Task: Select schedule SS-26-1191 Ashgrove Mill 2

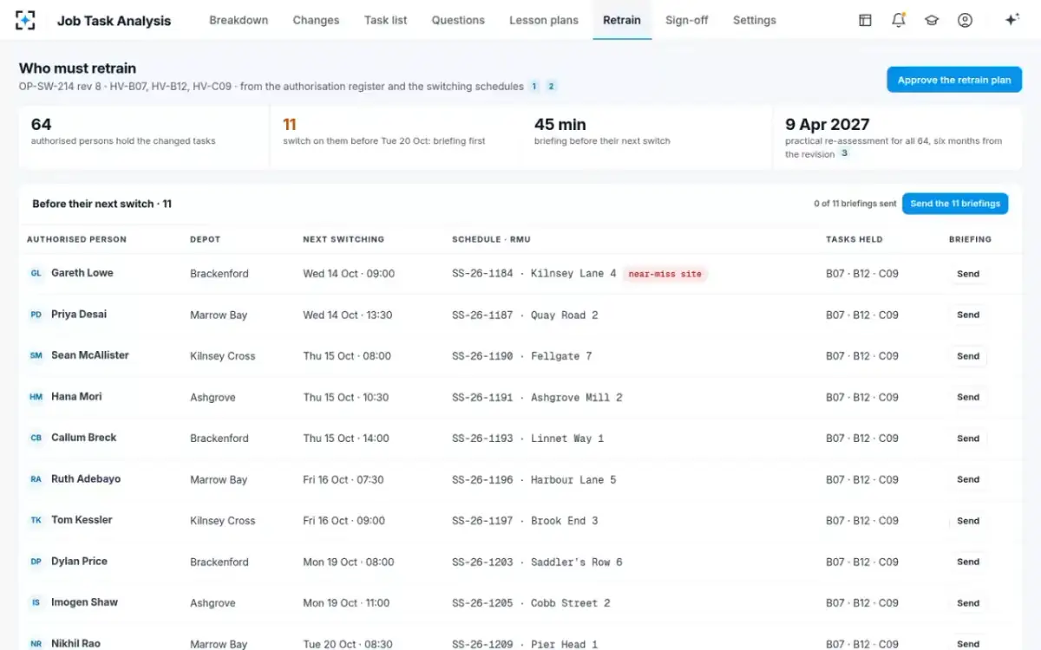Action: 537,398
